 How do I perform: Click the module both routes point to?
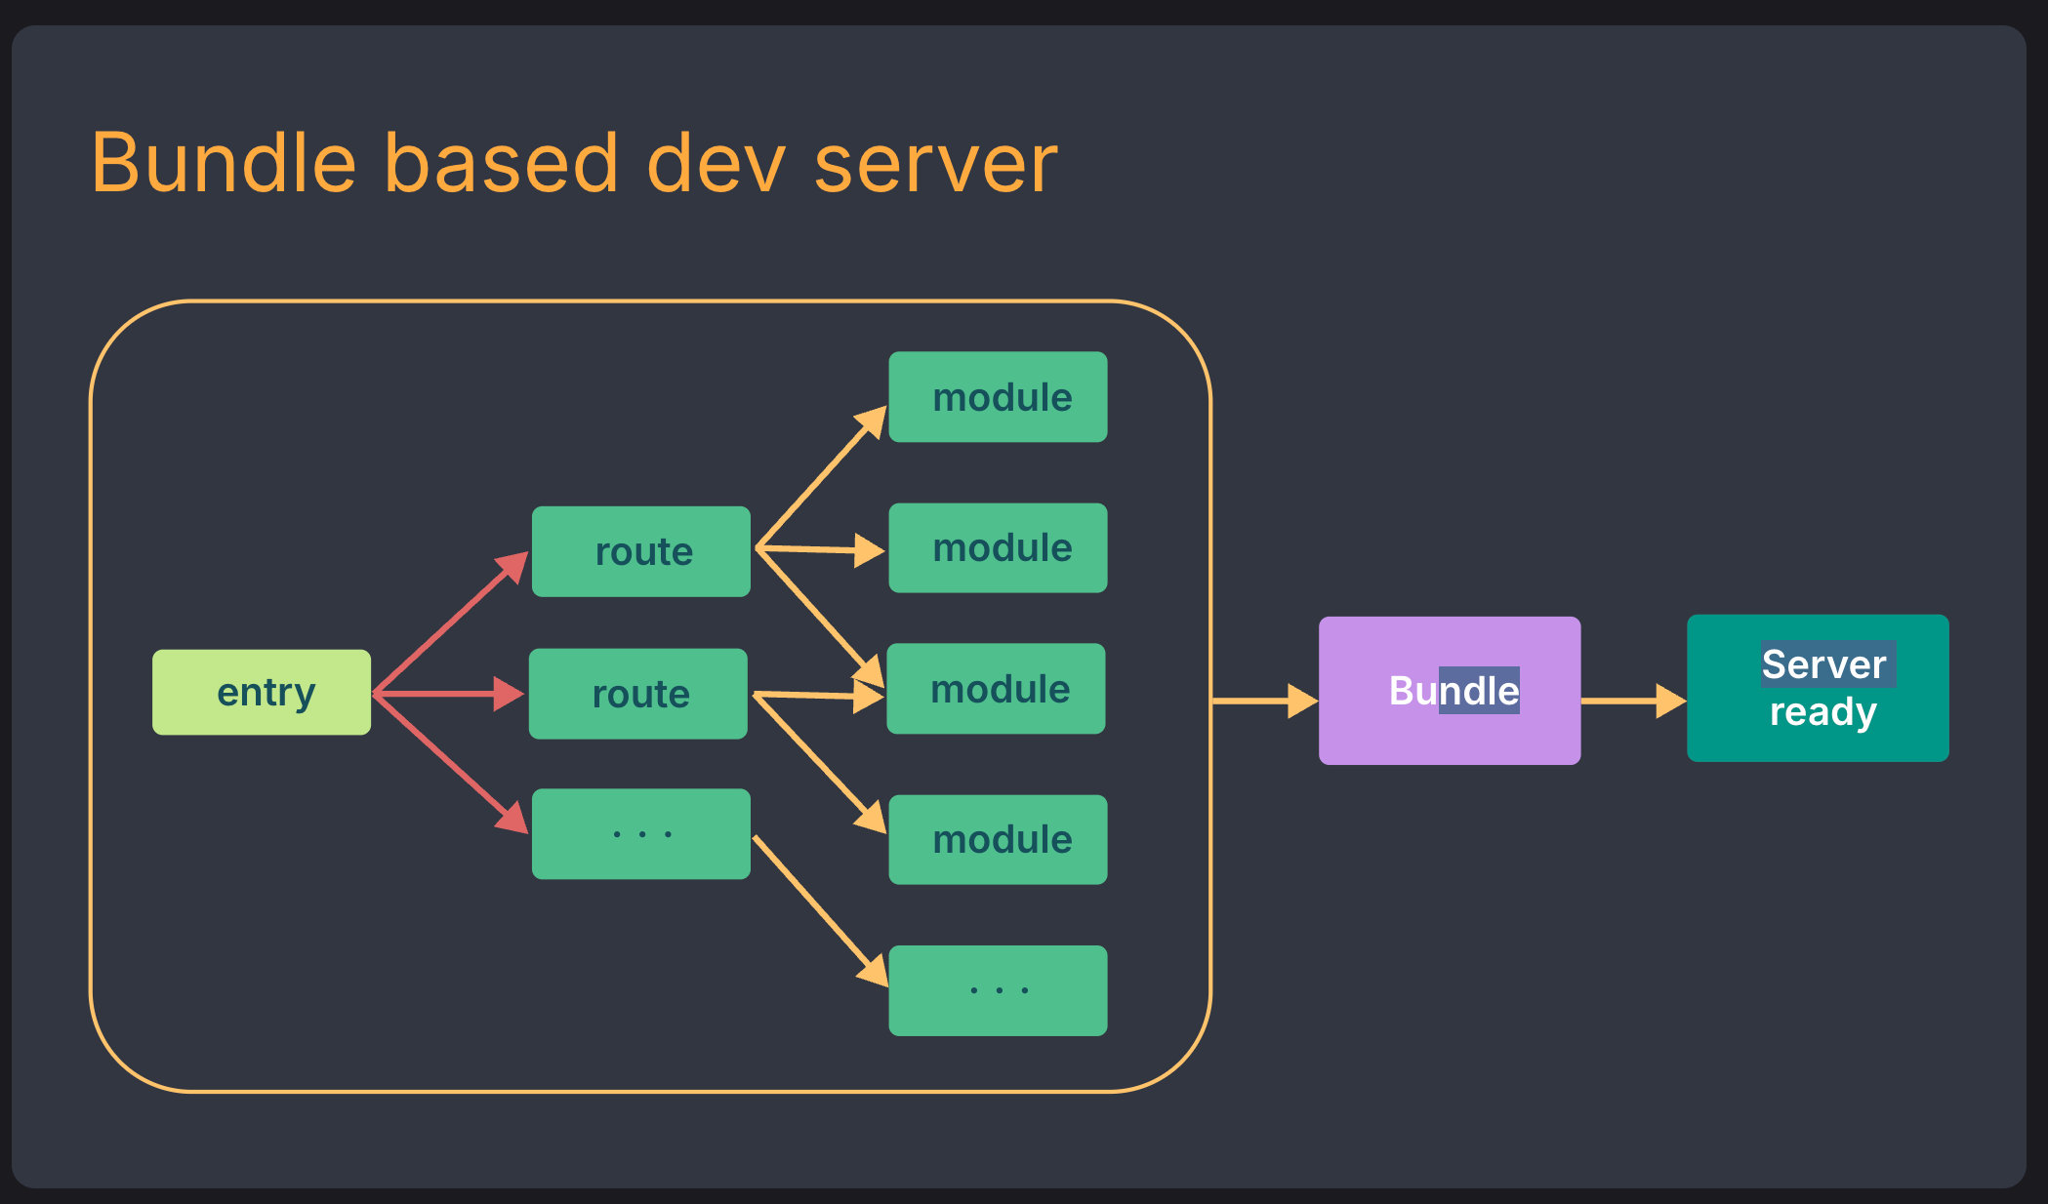(996, 689)
